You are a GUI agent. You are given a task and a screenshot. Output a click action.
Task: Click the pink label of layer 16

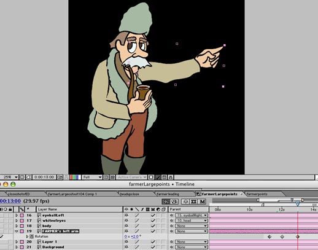pyautogui.click(x=22, y=215)
